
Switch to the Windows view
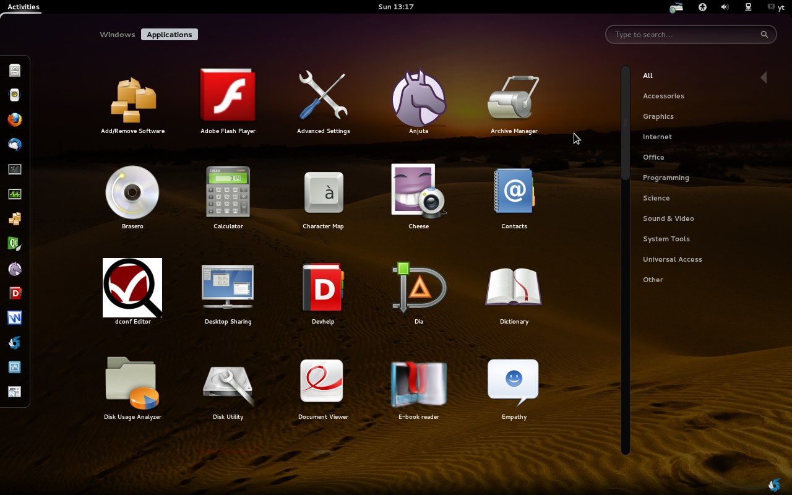click(118, 35)
